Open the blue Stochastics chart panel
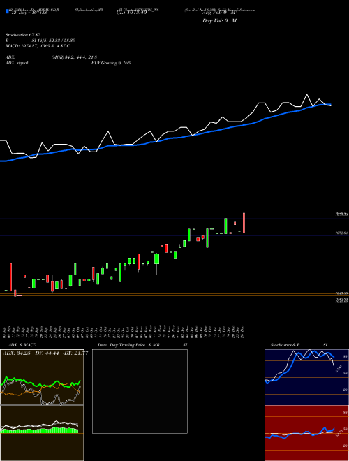Viewport: 349px width, 461px height. (x=306, y=377)
